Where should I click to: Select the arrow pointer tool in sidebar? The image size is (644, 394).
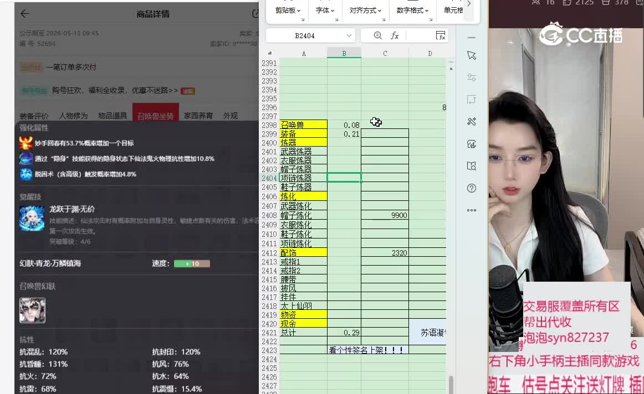[472, 56]
